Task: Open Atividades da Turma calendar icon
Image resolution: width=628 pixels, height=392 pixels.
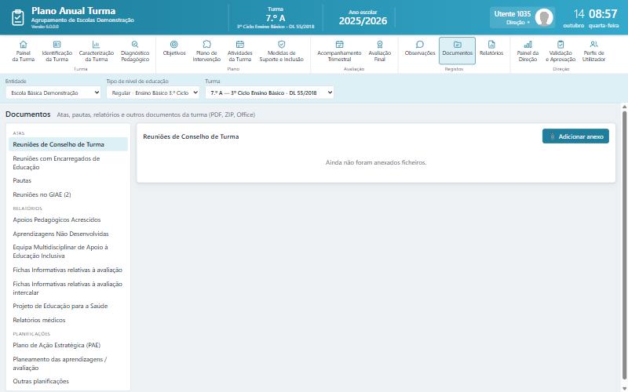Action: click(240, 45)
